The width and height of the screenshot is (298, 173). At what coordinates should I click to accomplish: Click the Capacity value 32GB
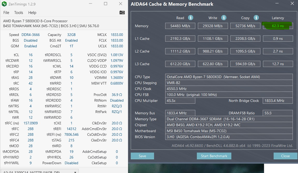[x=72, y=35]
